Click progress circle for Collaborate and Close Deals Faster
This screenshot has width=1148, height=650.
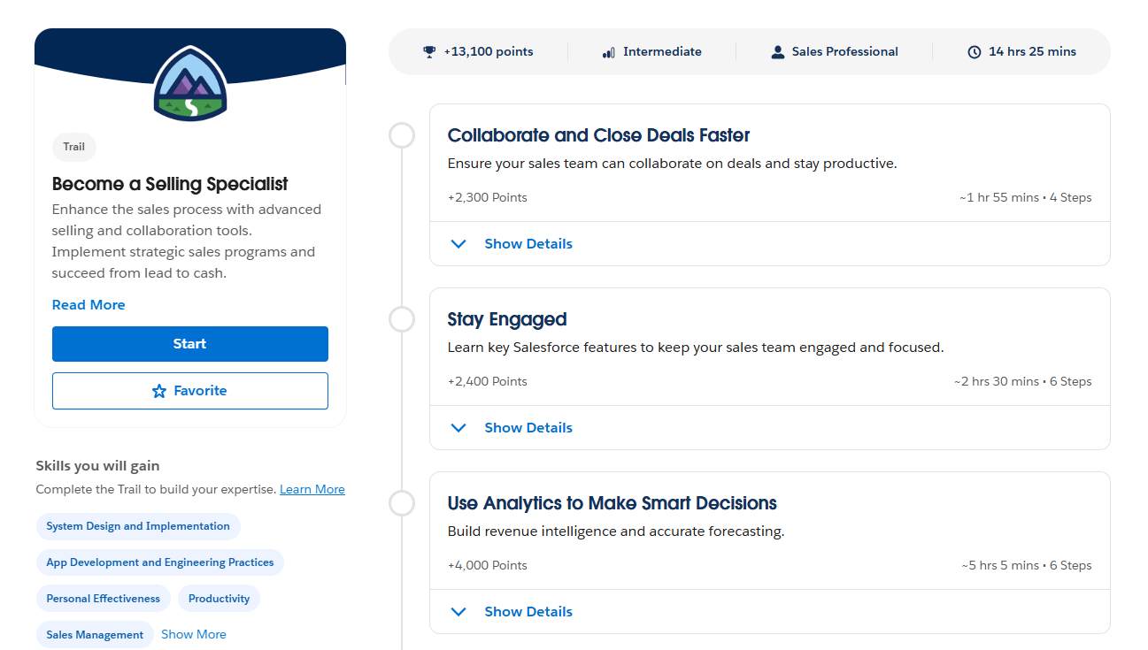402,135
